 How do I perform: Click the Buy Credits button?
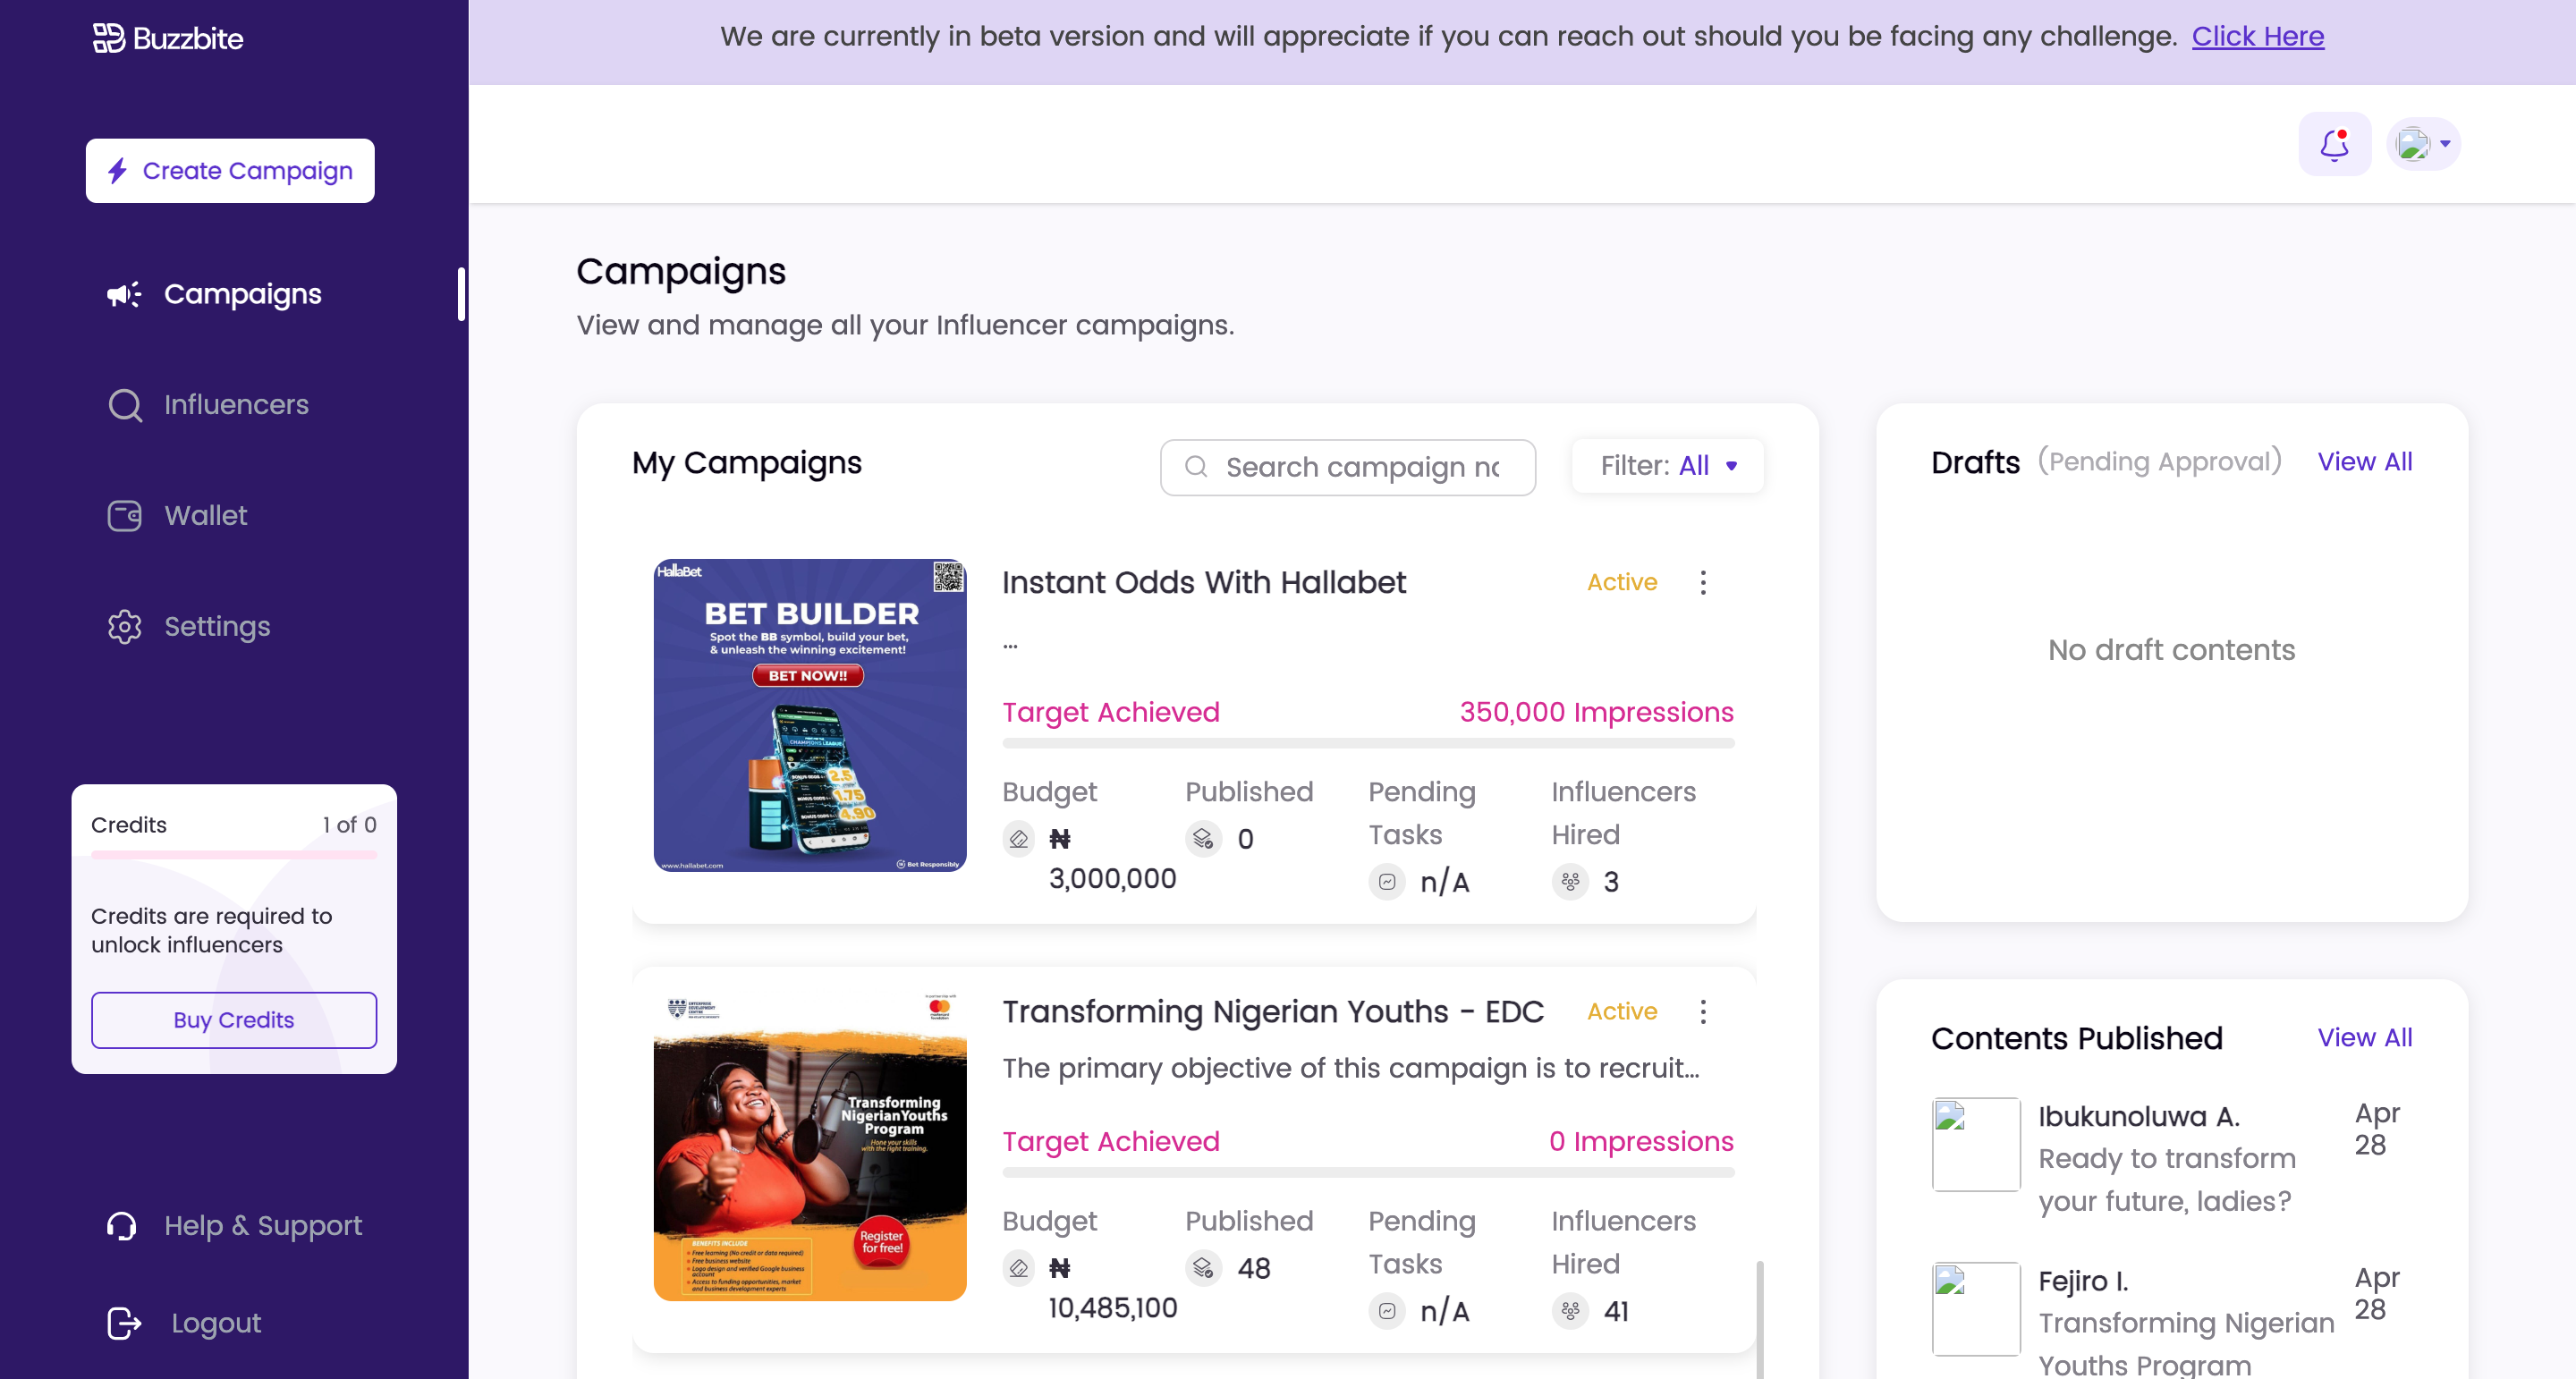[234, 1020]
